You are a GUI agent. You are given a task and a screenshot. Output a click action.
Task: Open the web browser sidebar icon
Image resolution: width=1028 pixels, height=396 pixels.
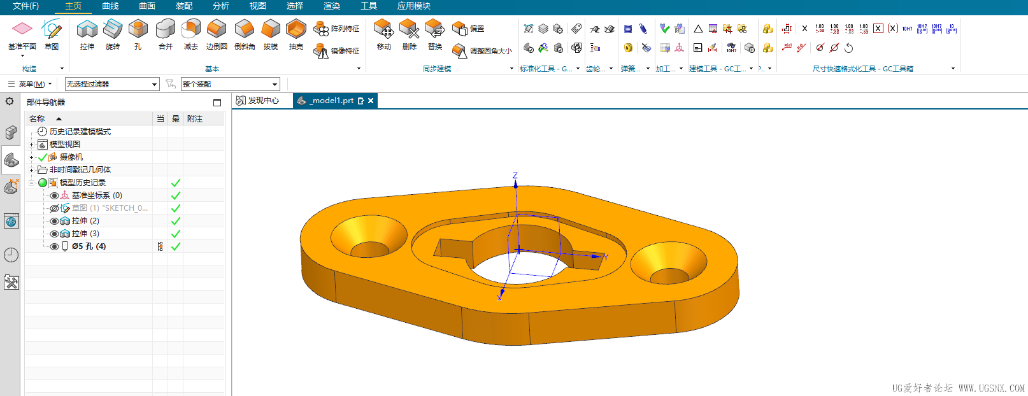coord(11,222)
